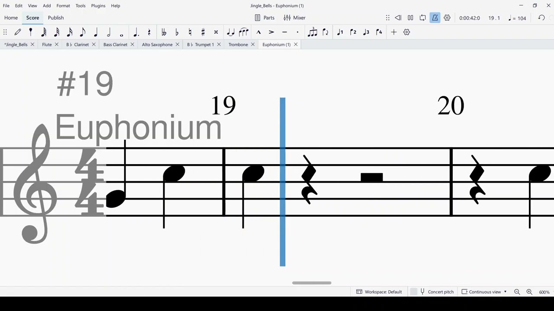Toggle the augmentation dot
Image resolution: width=554 pixels, height=311 pixels.
coord(136,32)
